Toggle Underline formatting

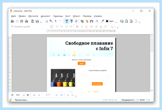[87, 27]
